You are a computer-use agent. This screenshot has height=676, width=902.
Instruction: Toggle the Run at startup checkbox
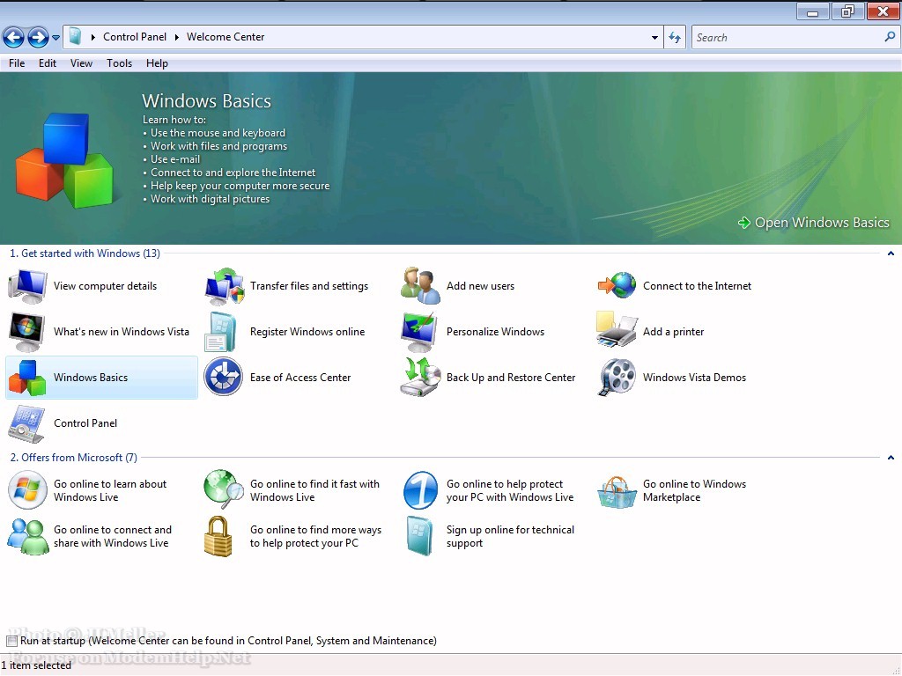pyautogui.click(x=12, y=641)
